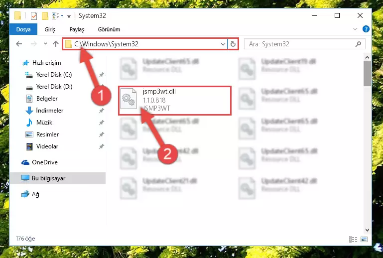Switch to the Giriş tab
Viewport: 383px width, 258px height.
click(x=50, y=29)
